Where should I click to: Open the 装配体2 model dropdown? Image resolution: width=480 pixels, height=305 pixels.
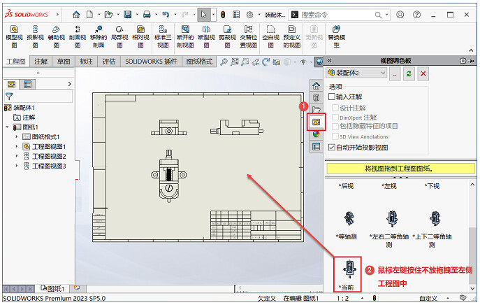(356, 73)
